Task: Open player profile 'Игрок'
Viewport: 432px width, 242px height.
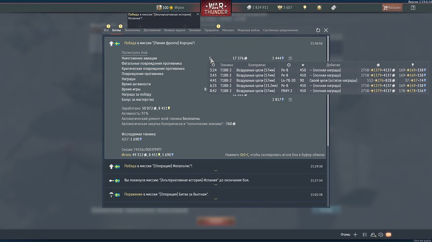Action: 179,8
